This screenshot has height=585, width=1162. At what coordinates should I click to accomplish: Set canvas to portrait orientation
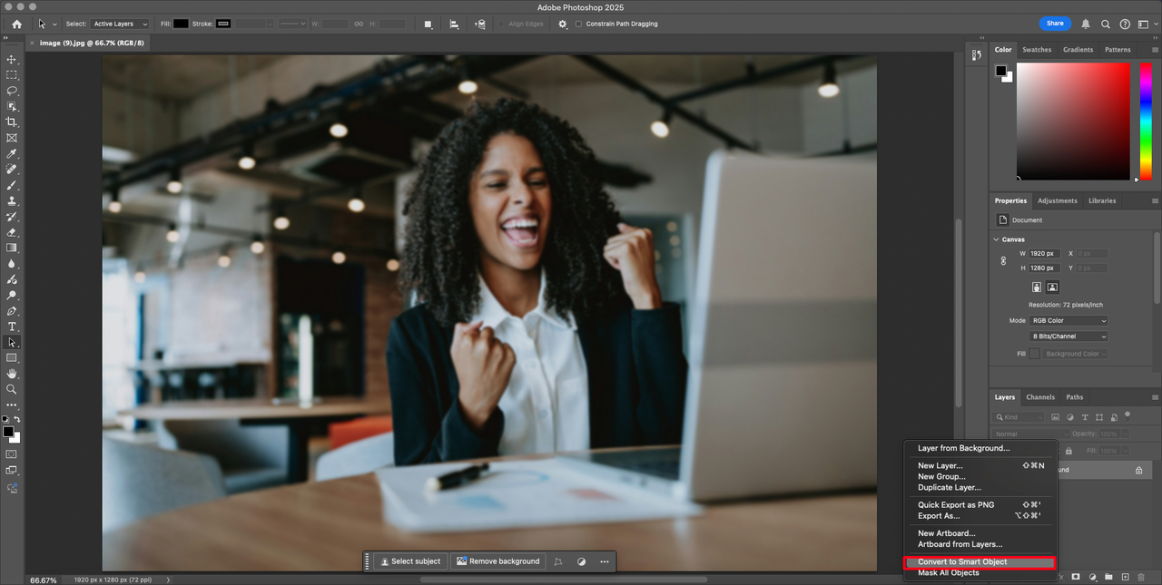(1037, 287)
